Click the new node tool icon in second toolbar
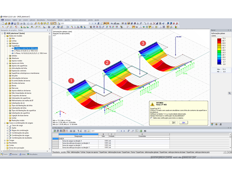Screen dimensions: 232x174 tap(3, 27)
